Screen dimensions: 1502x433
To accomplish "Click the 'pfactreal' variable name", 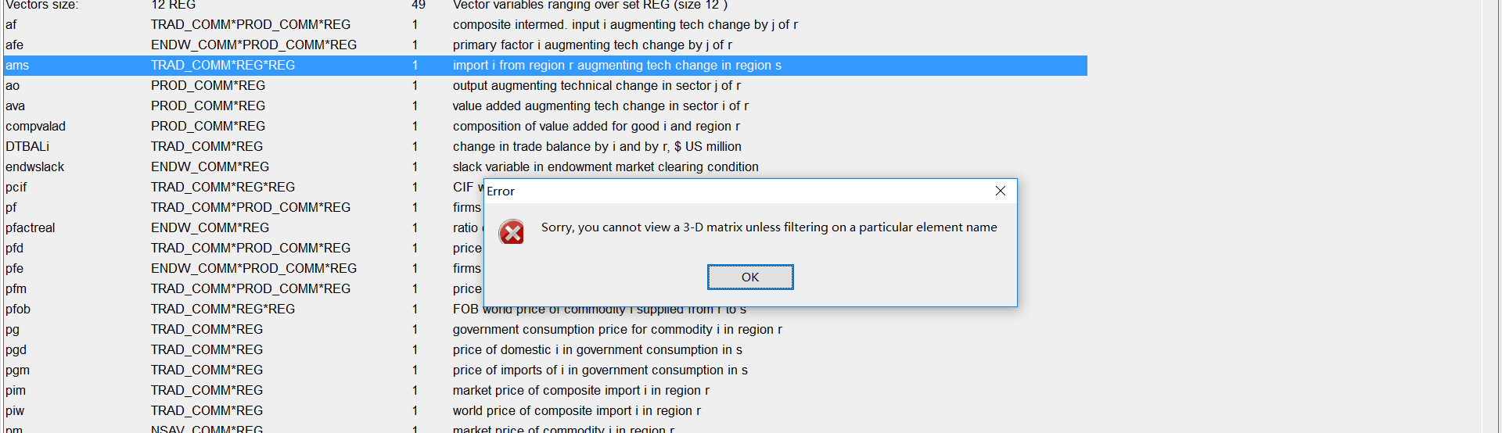I will pos(30,228).
